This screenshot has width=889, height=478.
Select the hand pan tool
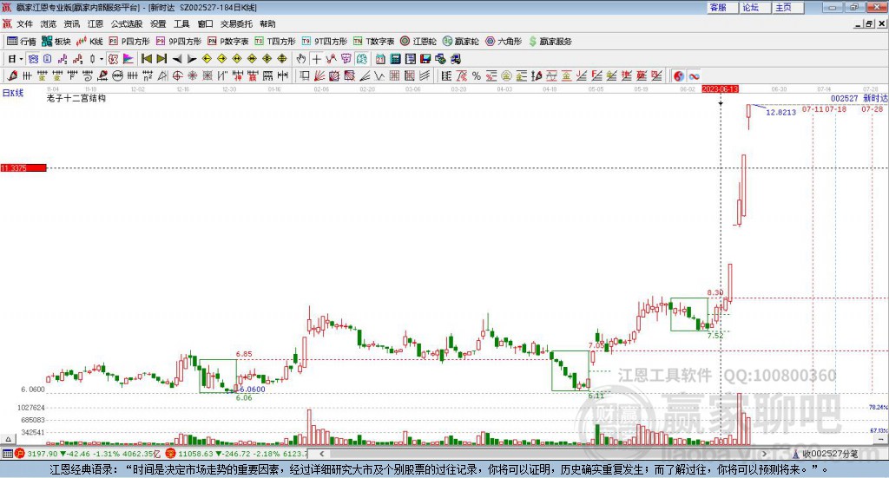(301, 59)
